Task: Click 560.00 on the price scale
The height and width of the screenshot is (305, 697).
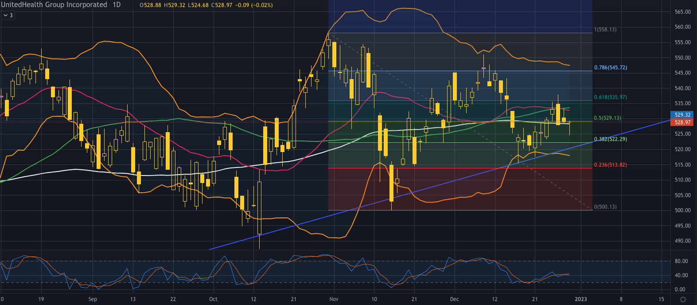Action: click(x=683, y=27)
